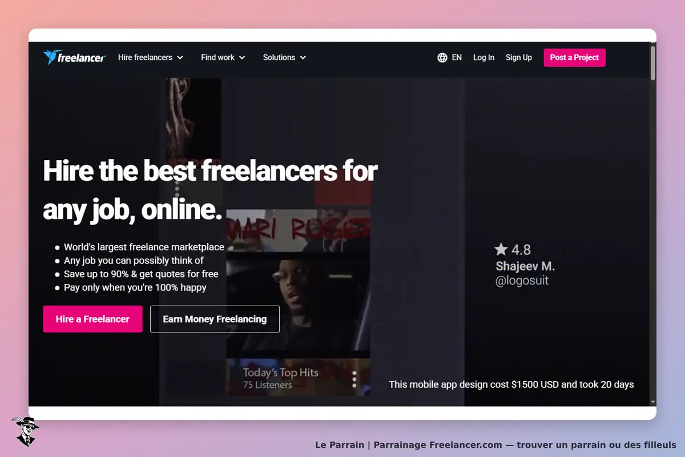
Task: Click the Post a Project button
Action: pos(574,58)
